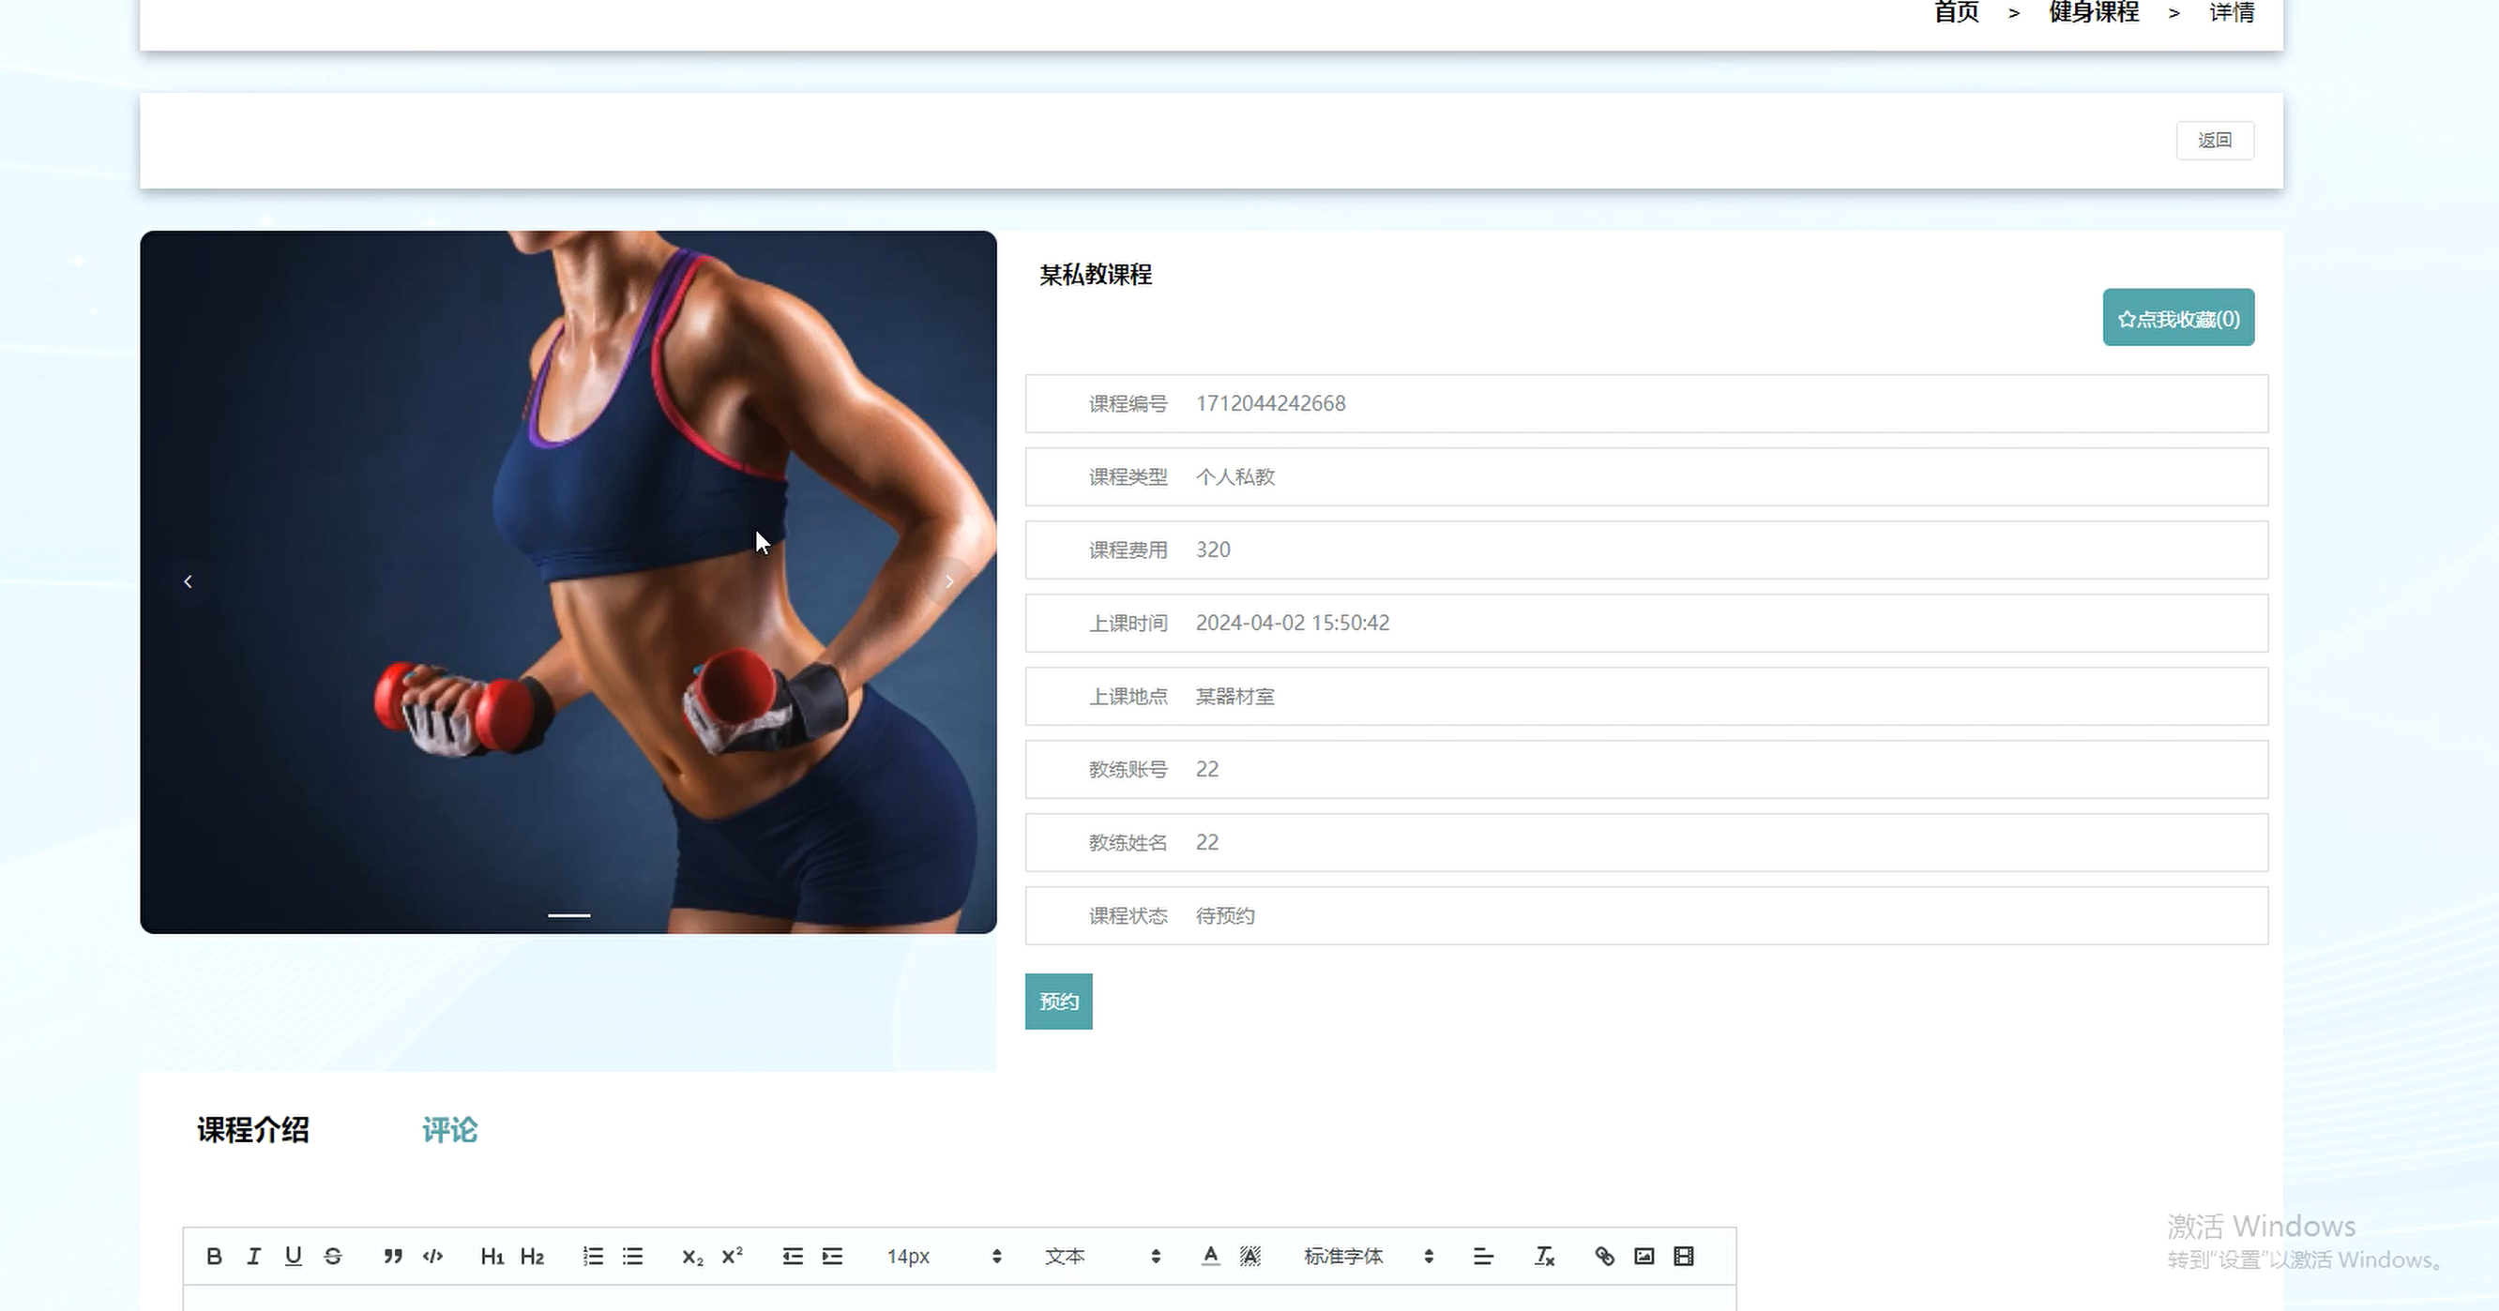
Task: Apply subscript formatting
Action: tap(691, 1257)
